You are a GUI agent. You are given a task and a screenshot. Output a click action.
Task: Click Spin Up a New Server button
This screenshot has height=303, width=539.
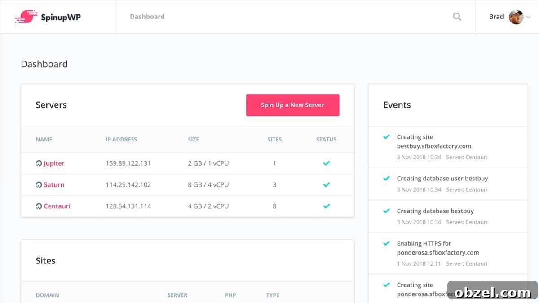(292, 105)
